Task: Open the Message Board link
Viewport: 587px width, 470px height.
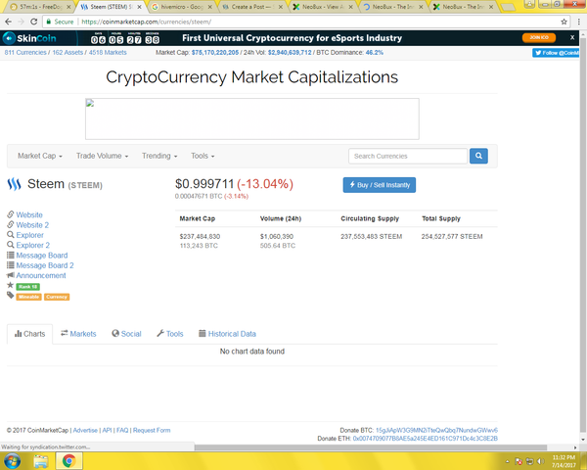Action: 41,256
